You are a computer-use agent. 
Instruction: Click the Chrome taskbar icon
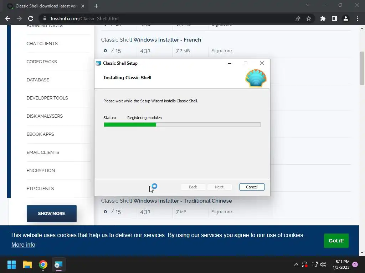43,264
